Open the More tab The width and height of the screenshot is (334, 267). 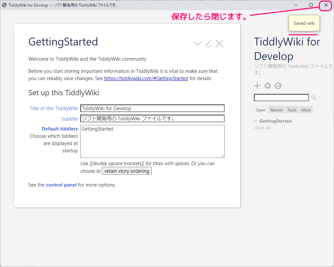(306, 109)
